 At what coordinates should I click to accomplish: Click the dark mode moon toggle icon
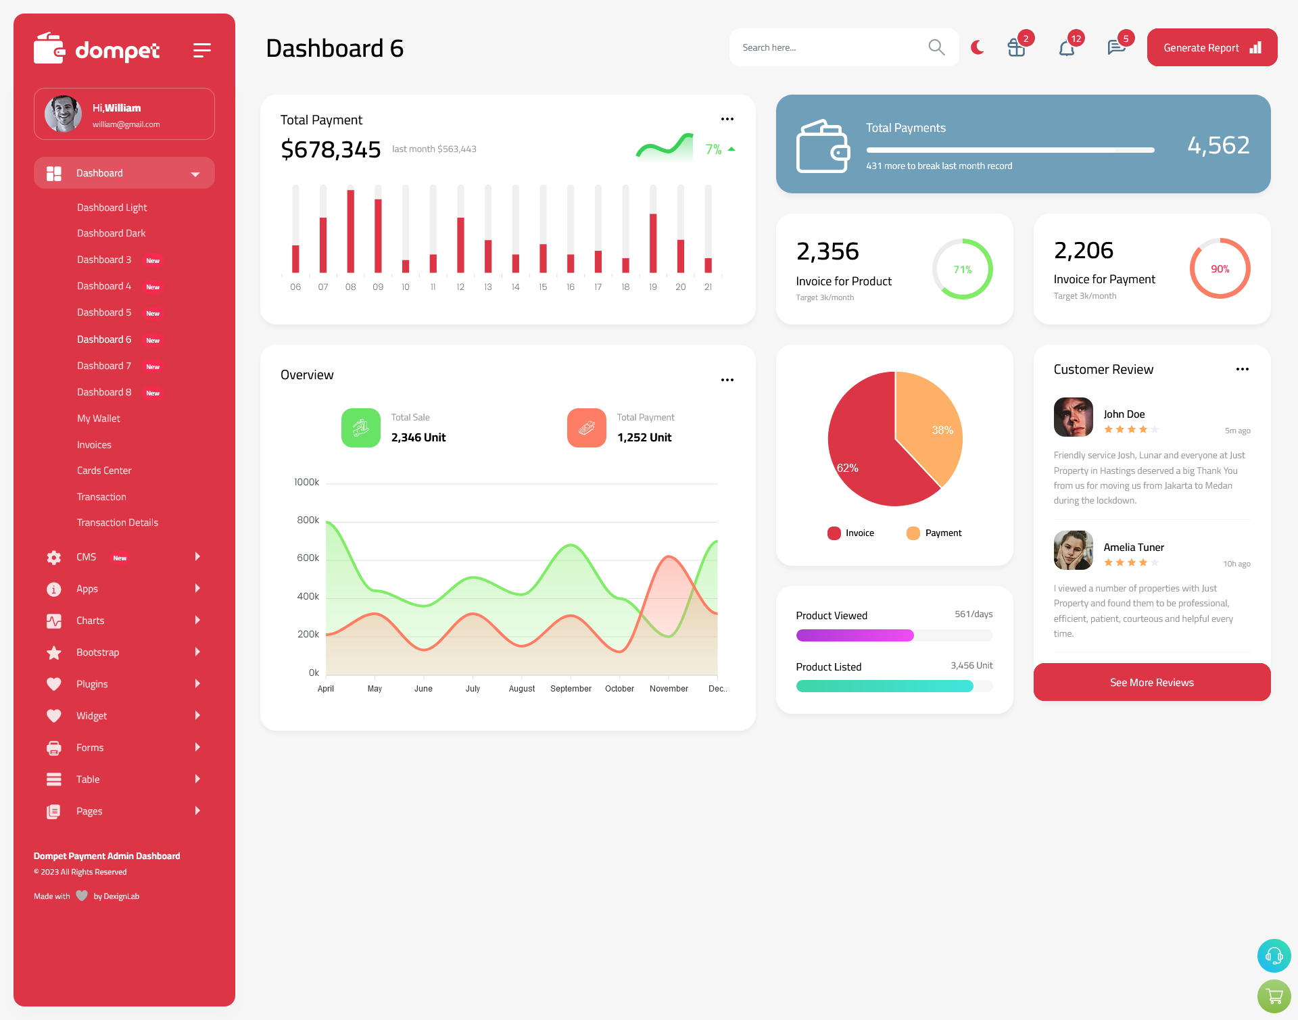tap(977, 47)
